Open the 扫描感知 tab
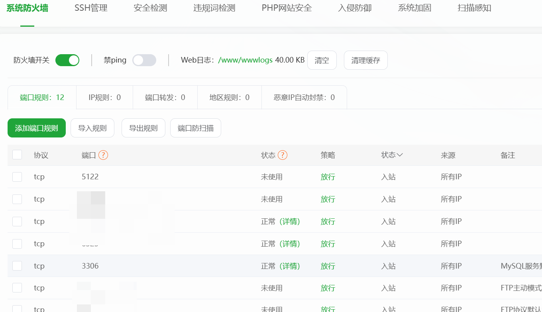Screen dimensions: 542x312 pyautogui.click(x=474, y=8)
